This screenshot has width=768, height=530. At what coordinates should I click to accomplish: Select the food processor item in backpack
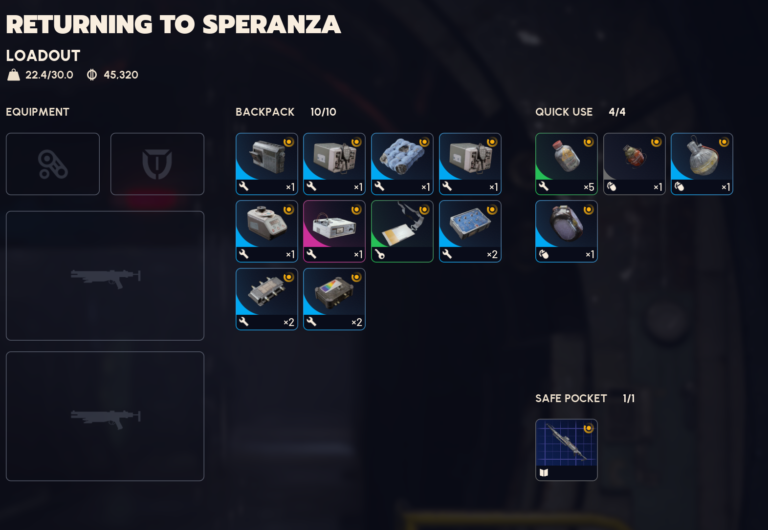click(267, 231)
